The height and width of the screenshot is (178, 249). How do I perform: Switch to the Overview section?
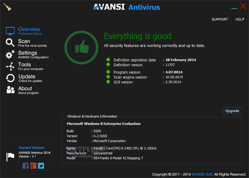[29, 29]
